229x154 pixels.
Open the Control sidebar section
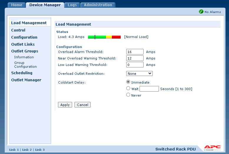tap(18, 30)
